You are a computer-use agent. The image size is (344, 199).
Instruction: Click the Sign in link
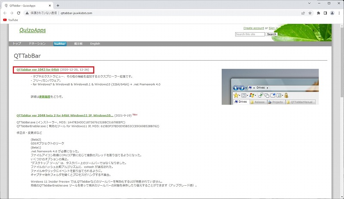tap(273, 28)
